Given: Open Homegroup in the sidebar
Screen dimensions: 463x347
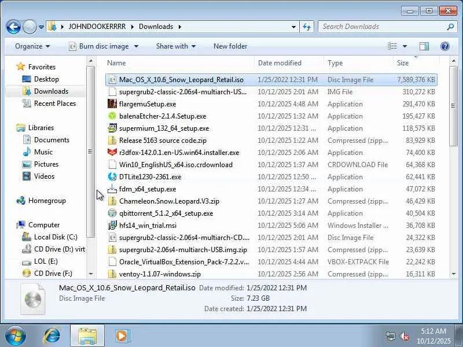Looking at the screenshot, I should click(x=47, y=201).
